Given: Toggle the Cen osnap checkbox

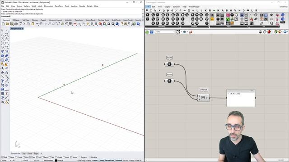Looking at the screenshot, I should [x=30, y=157].
